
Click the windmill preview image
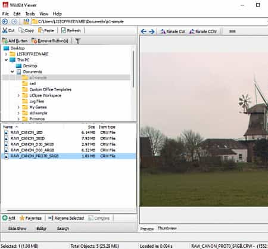(204, 129)
